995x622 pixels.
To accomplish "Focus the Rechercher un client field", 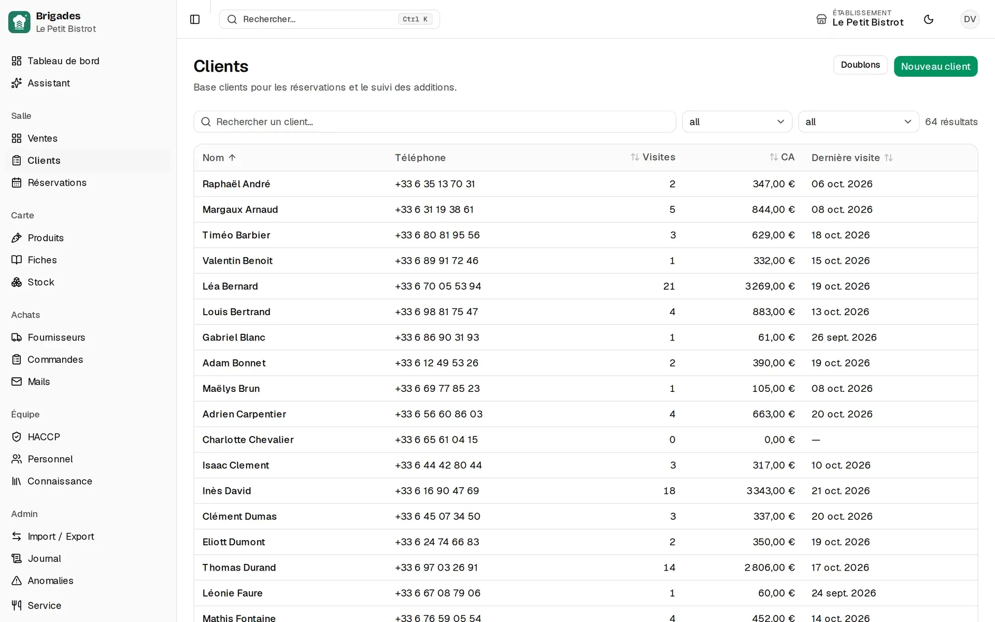I will coord(435,122).
